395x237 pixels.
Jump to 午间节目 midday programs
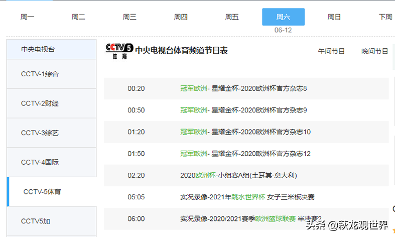(x=331, y=51)
